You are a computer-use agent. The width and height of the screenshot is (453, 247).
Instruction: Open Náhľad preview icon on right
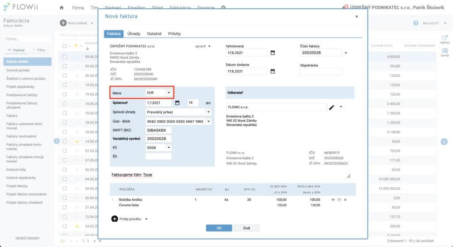click(x=445, y=38)
